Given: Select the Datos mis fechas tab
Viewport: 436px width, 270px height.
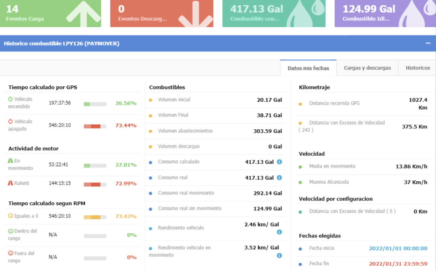Looking at the screenshot, I should tap(308, 68).
